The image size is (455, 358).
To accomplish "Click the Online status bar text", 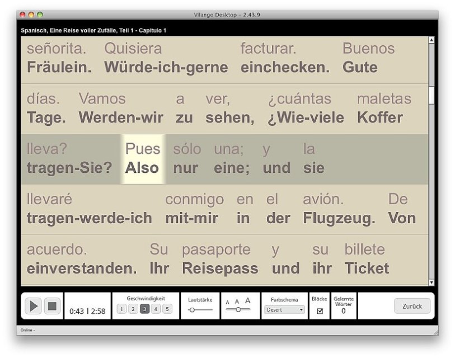I will [x=27, y=330].
